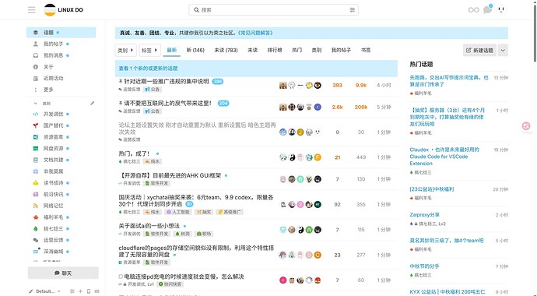Switch to the 未读 (783) tab
The height and width of the screenshot is (296, 537).
[226, 50]
